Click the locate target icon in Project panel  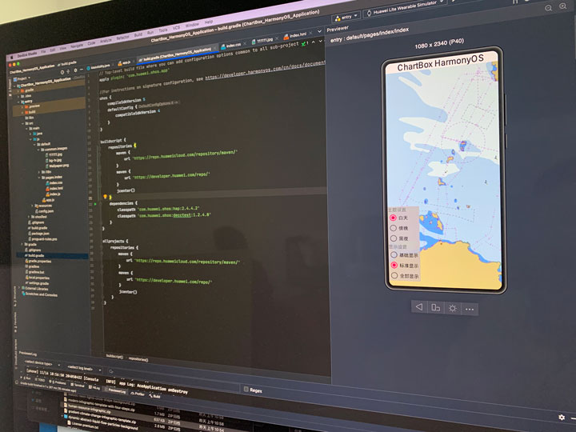point(62,72)
